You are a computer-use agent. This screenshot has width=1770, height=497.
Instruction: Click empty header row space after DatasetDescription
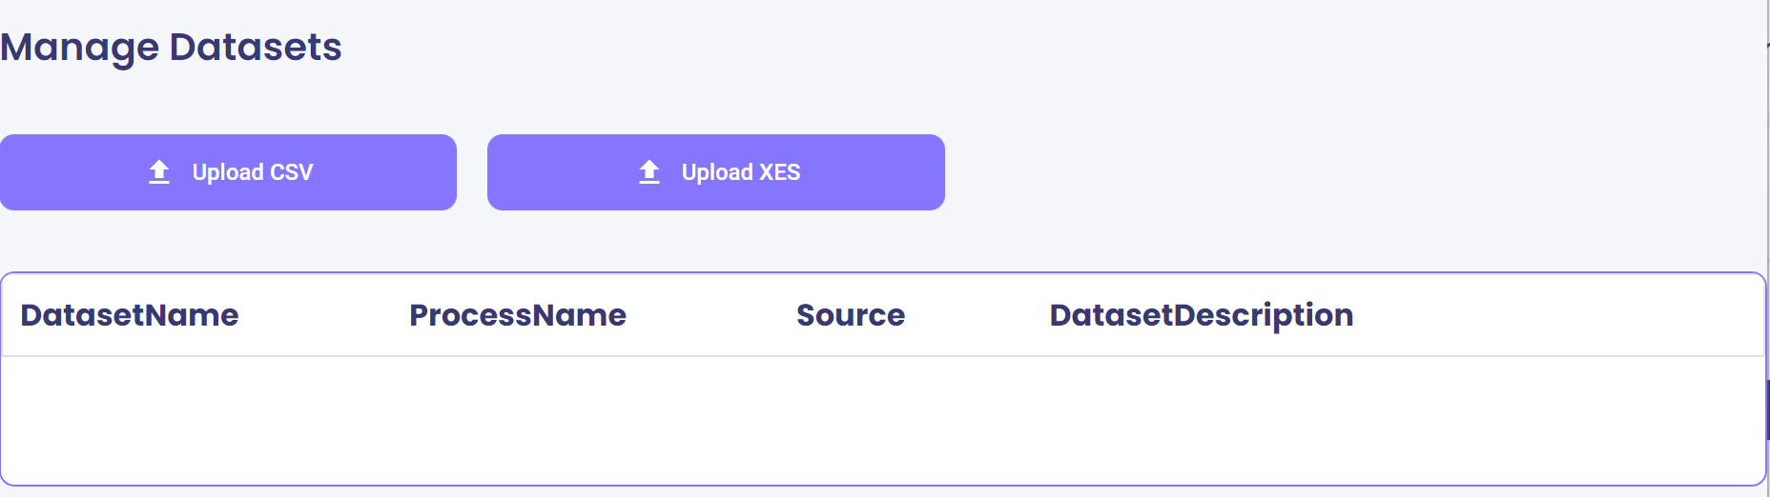(1558, 315)
